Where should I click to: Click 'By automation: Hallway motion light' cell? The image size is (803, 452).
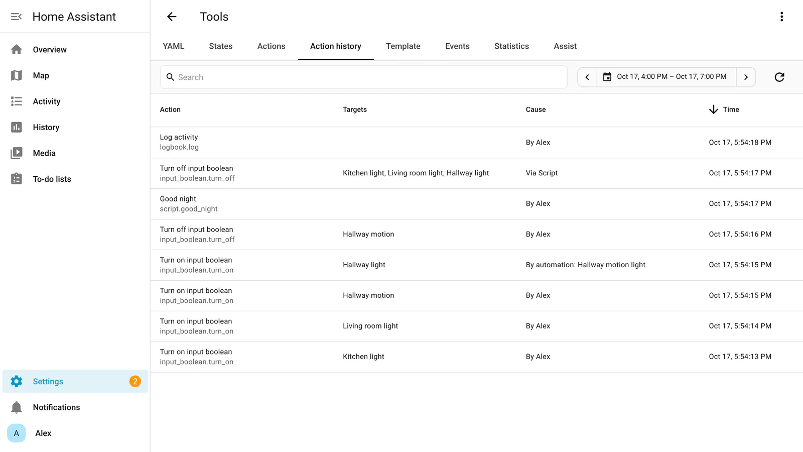point(586,265)
